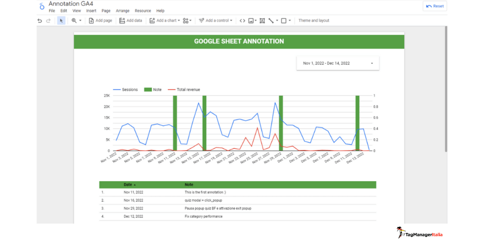484x242 pixels.
Task: Click 'Pausa popup quiz BF' note row
Action: (x=218, y=208)
